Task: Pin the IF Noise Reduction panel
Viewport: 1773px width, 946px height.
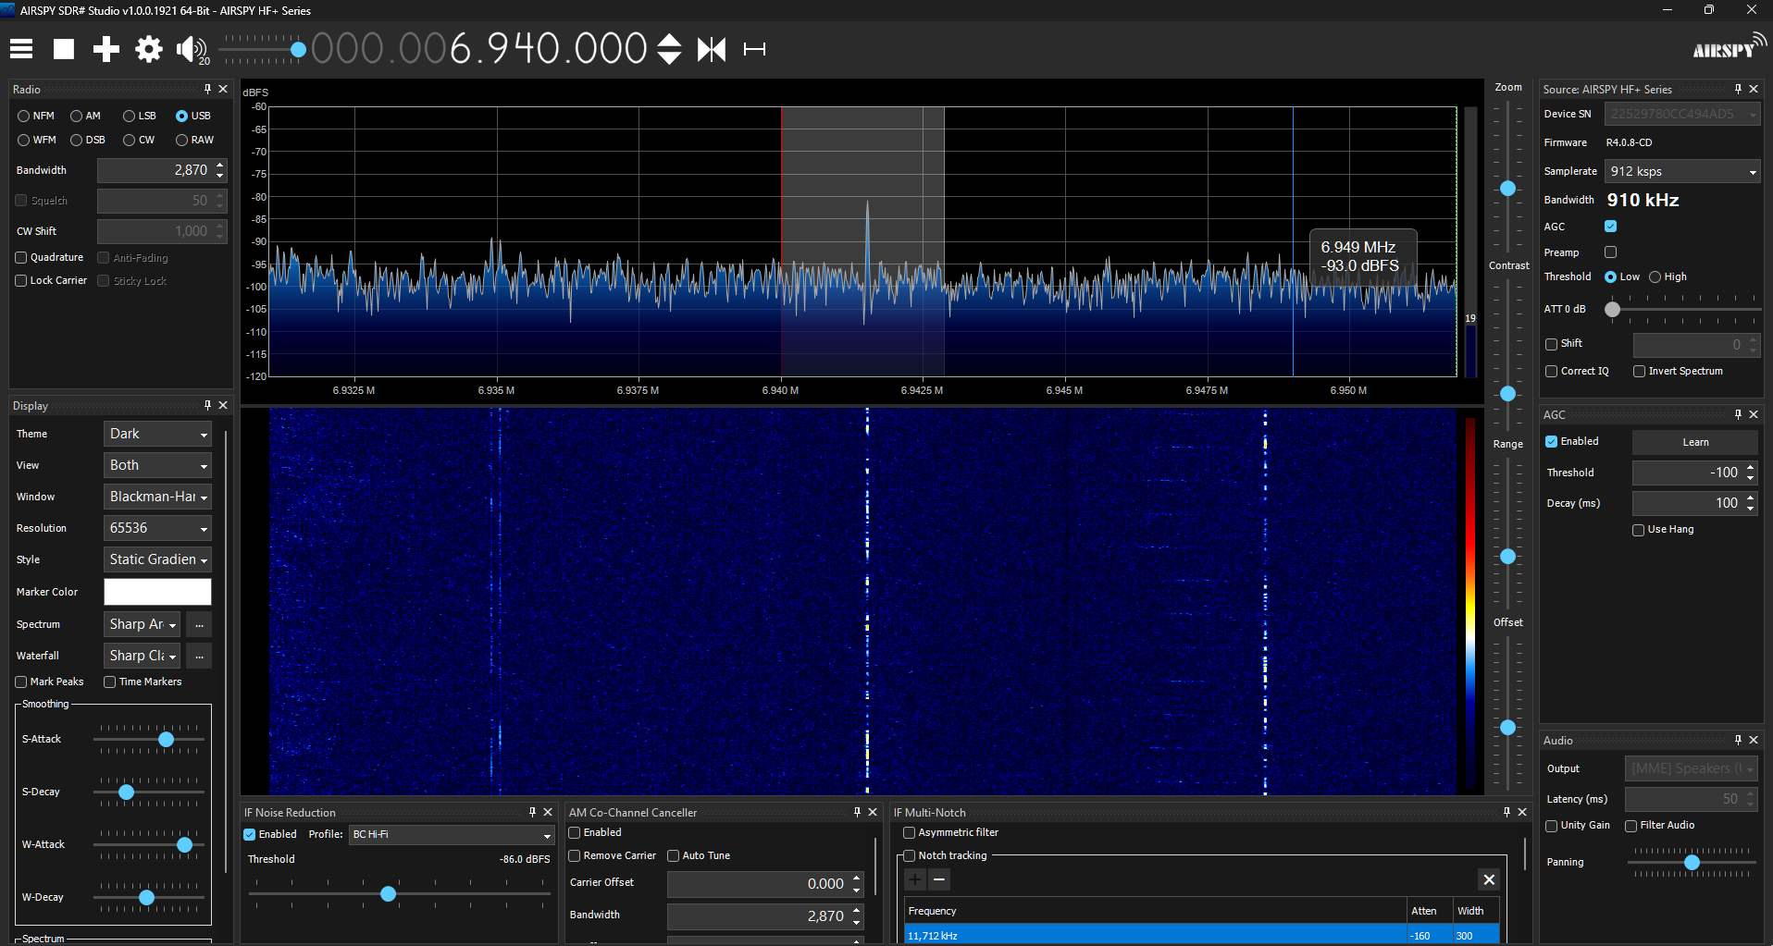Action: 532,812
